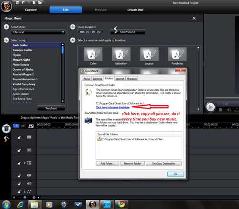
Task: Select the music track 1 notes icon
Action: [29, 191]
